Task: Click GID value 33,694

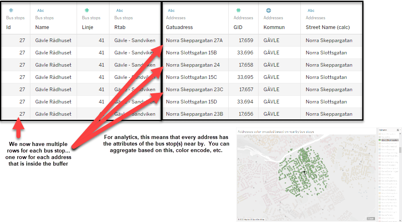Action: (x=245, y=102)
